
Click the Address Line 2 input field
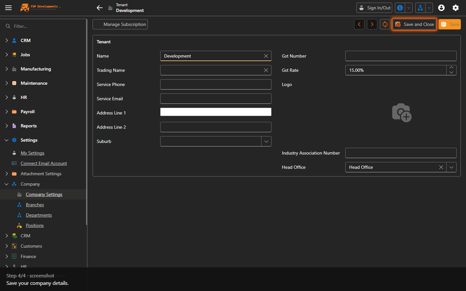216,127
